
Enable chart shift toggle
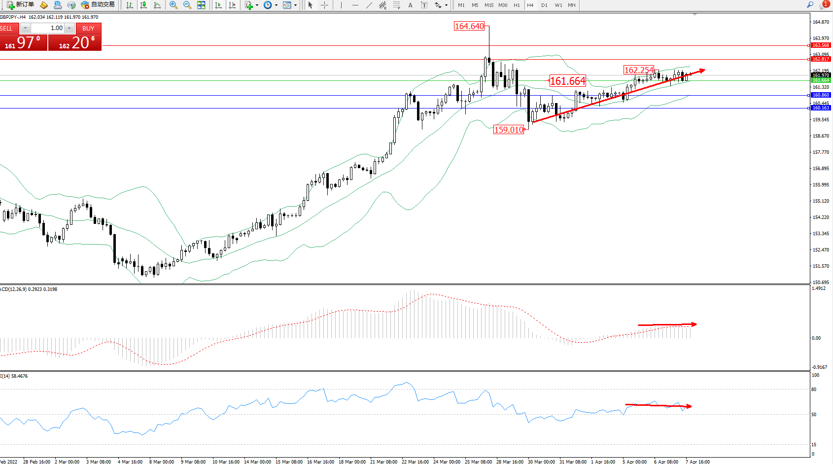point(232,5)
